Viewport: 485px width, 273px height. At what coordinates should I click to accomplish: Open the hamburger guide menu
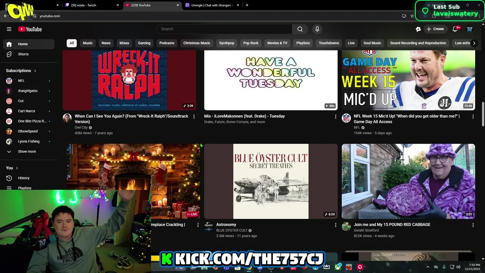click(x=9, y=29)
